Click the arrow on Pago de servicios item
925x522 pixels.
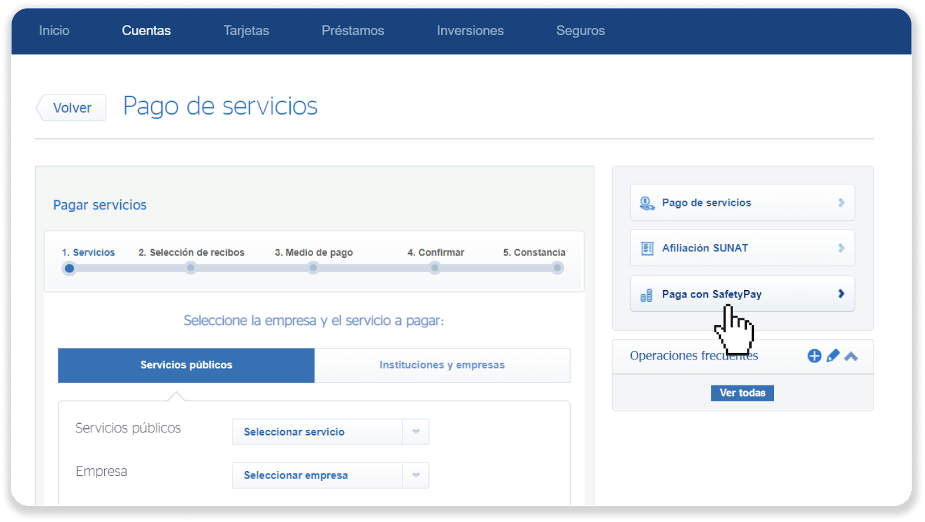[841, 203]
